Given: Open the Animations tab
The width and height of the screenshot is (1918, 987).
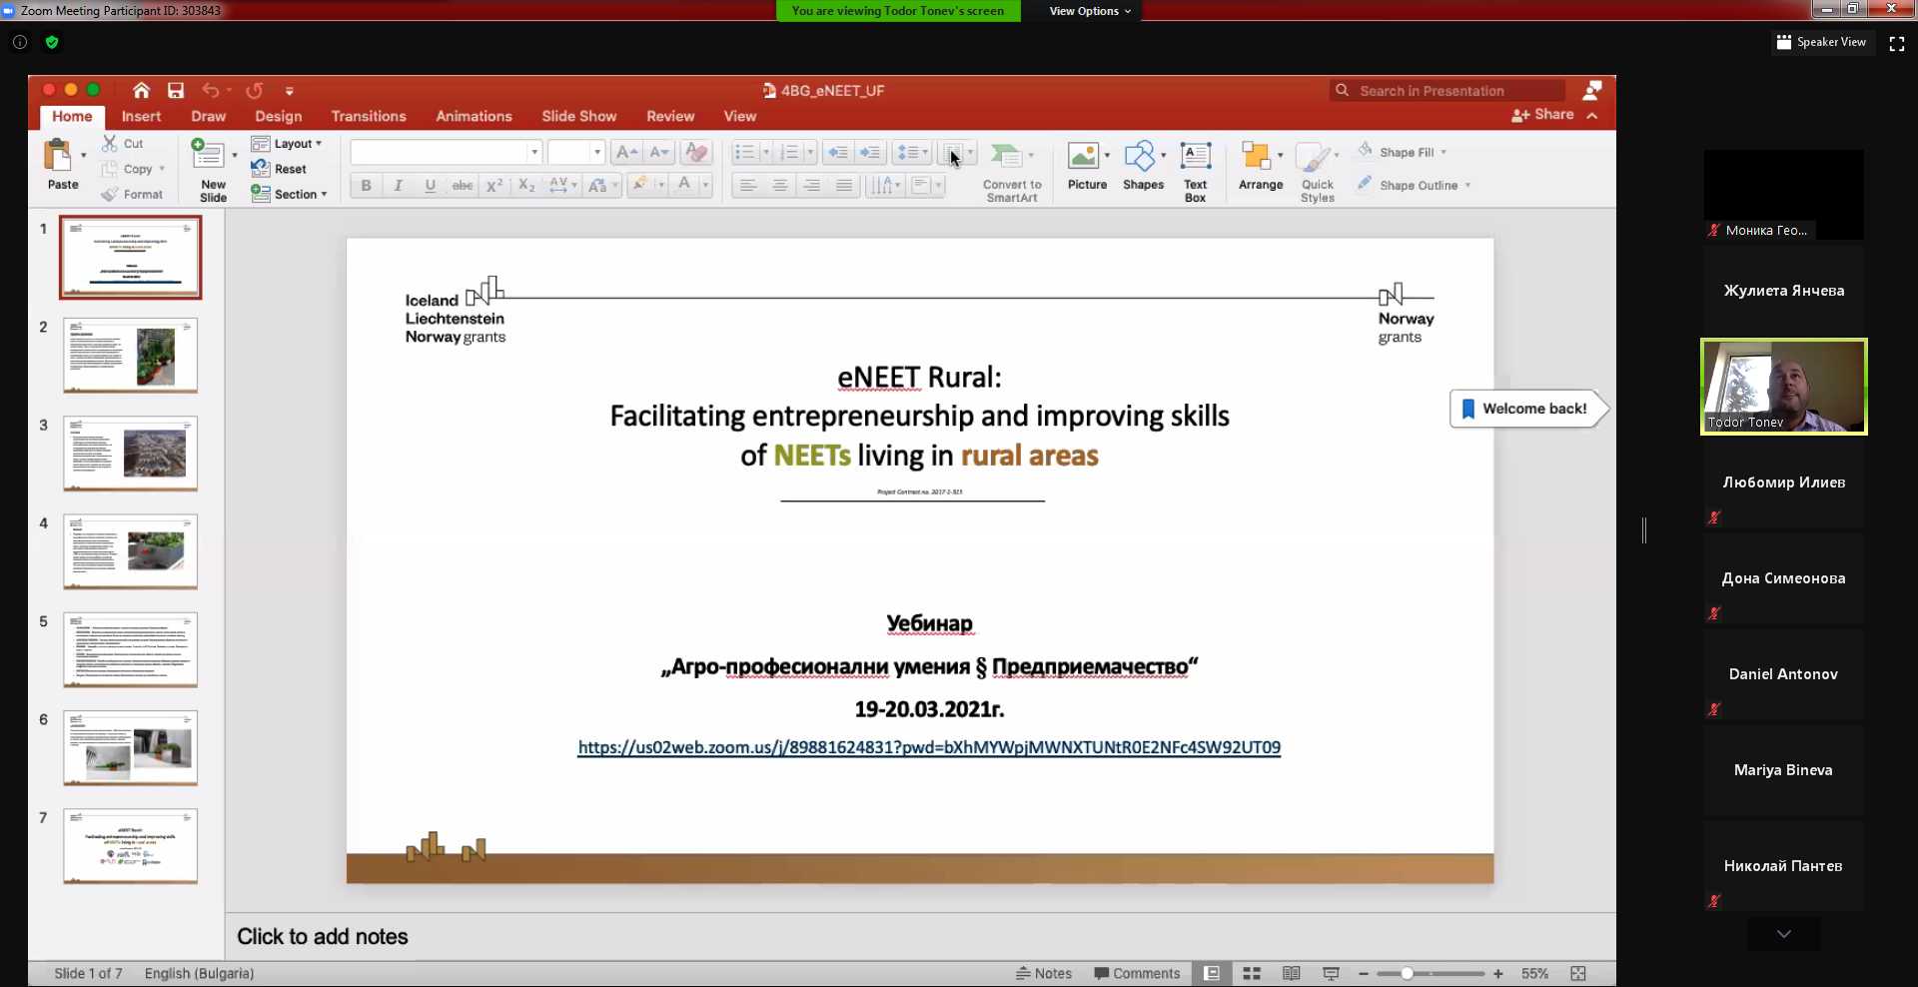Looking at the screenshot, I should tap(474, 116).
